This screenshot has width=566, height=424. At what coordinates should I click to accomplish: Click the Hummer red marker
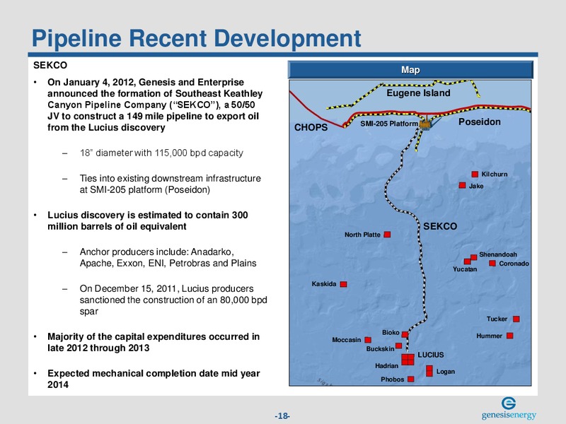(510, 336)
